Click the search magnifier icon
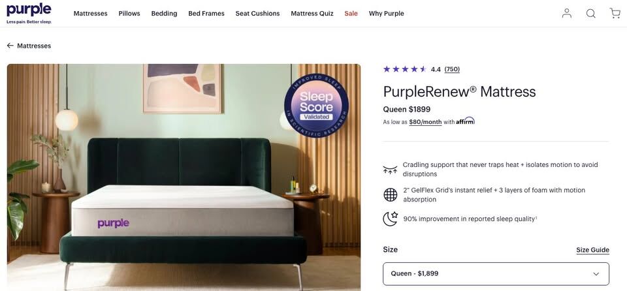This screenshot has height=291, width=627. 590,13
